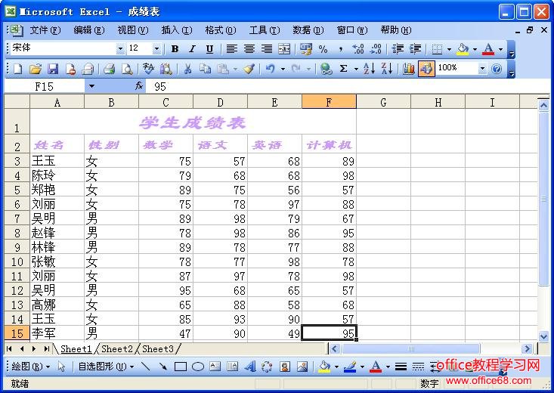Screen dimensions: 554x393
Task: Open Print Preview
Action: [126, 69]
